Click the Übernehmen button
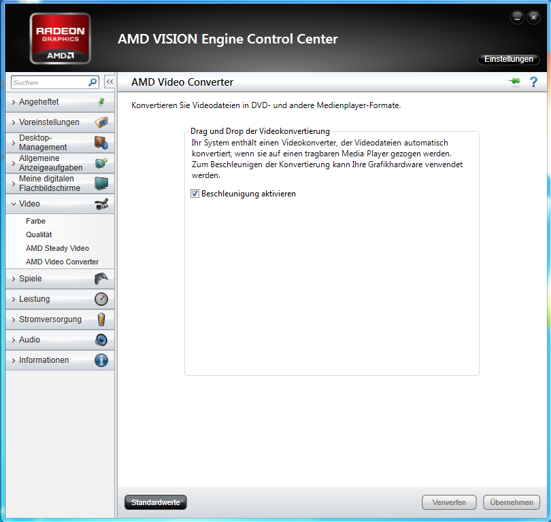 click(x=512, y=502)
